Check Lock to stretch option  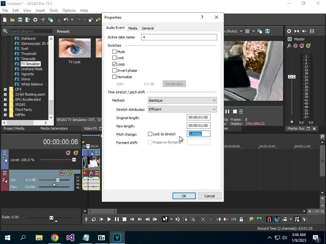point(150,134)
